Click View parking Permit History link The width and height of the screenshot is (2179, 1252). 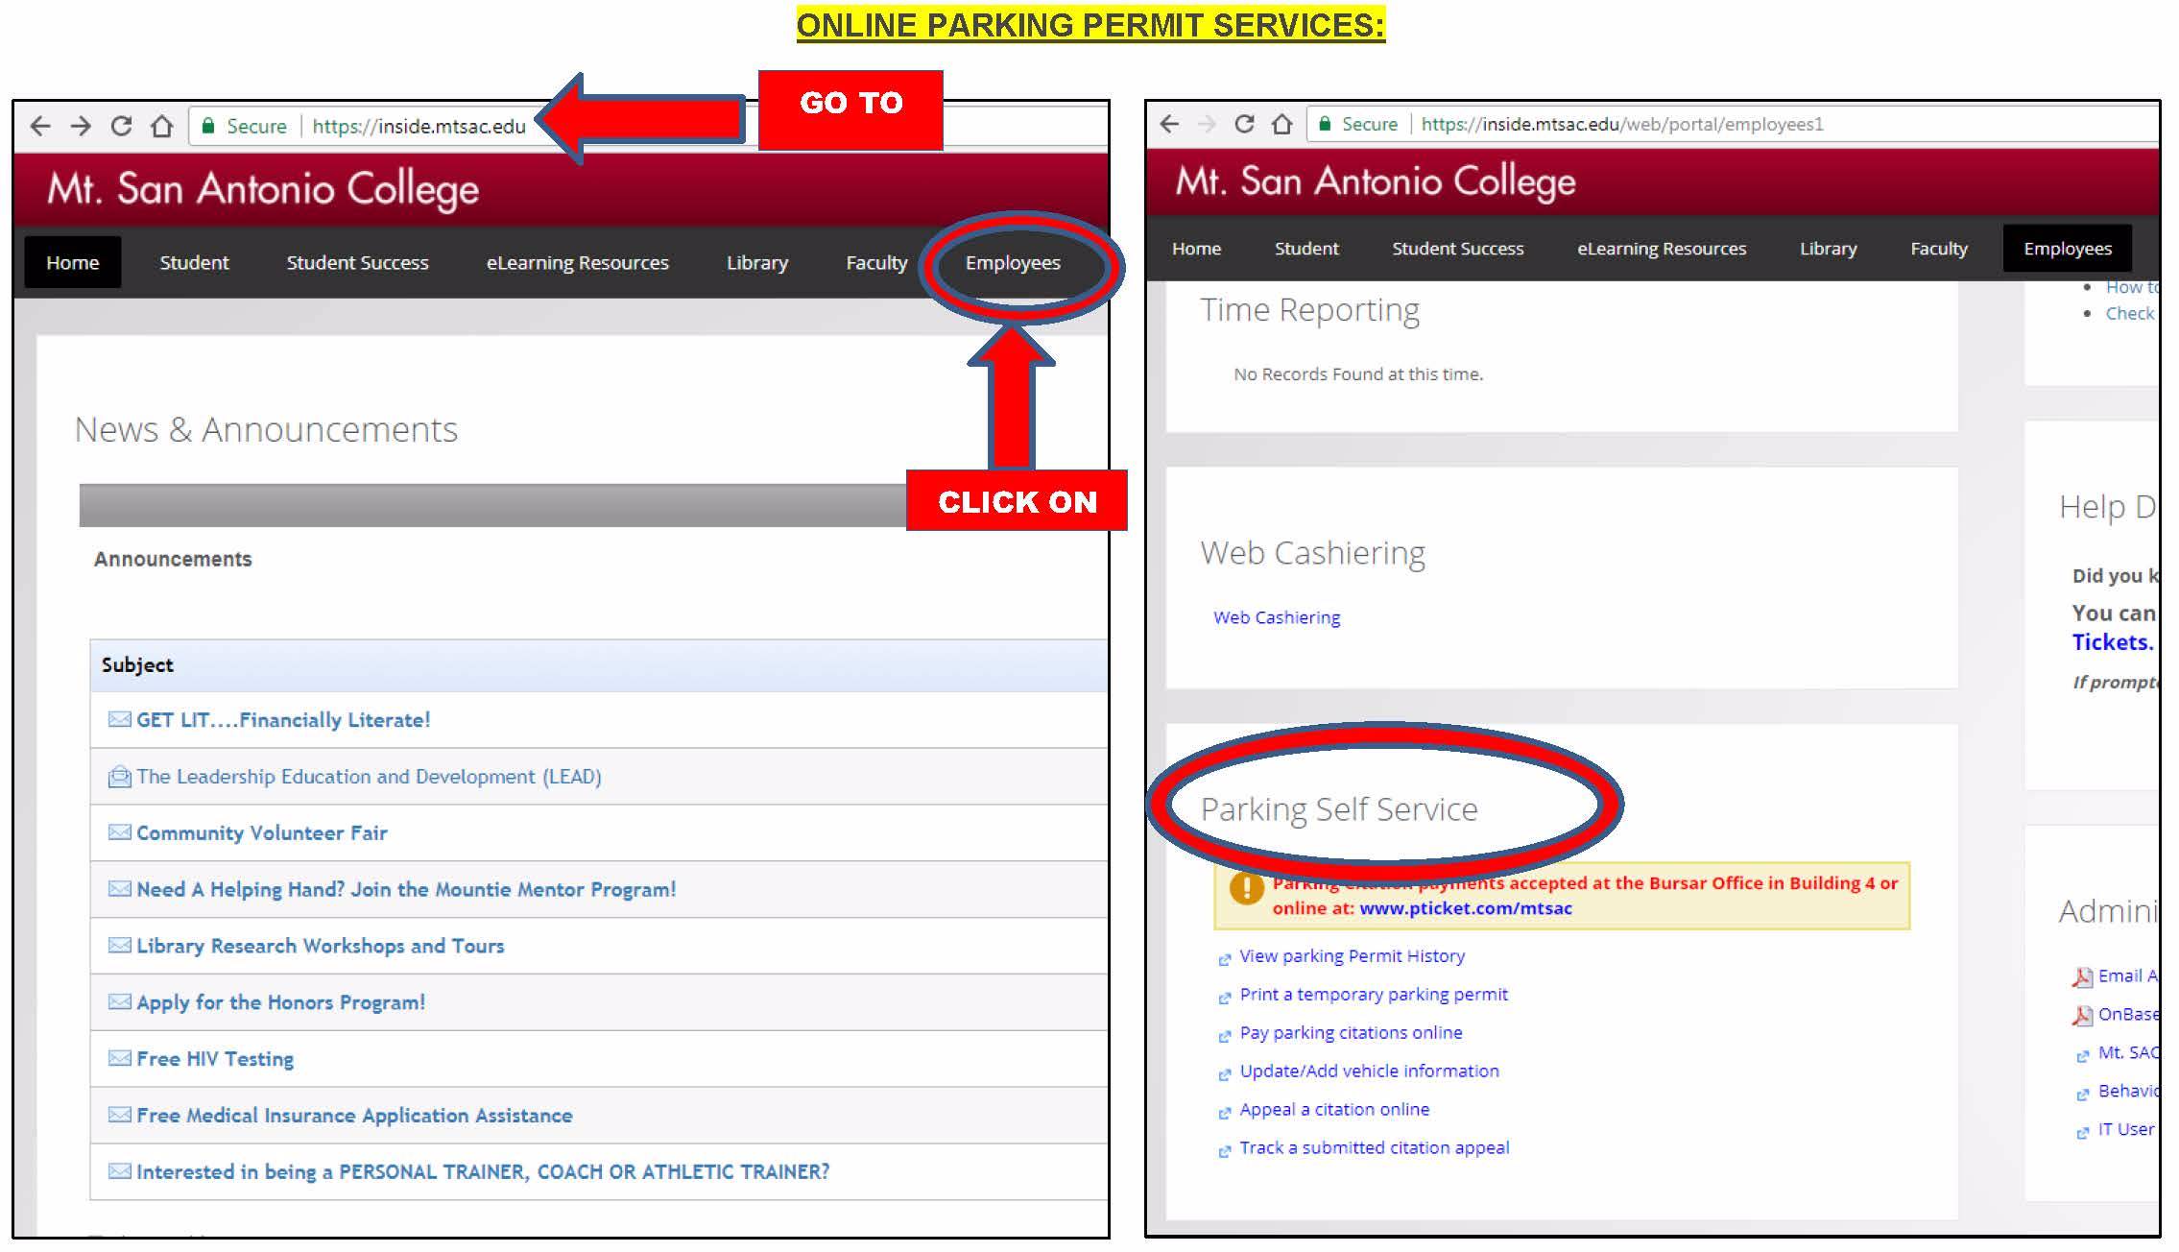1352,956
